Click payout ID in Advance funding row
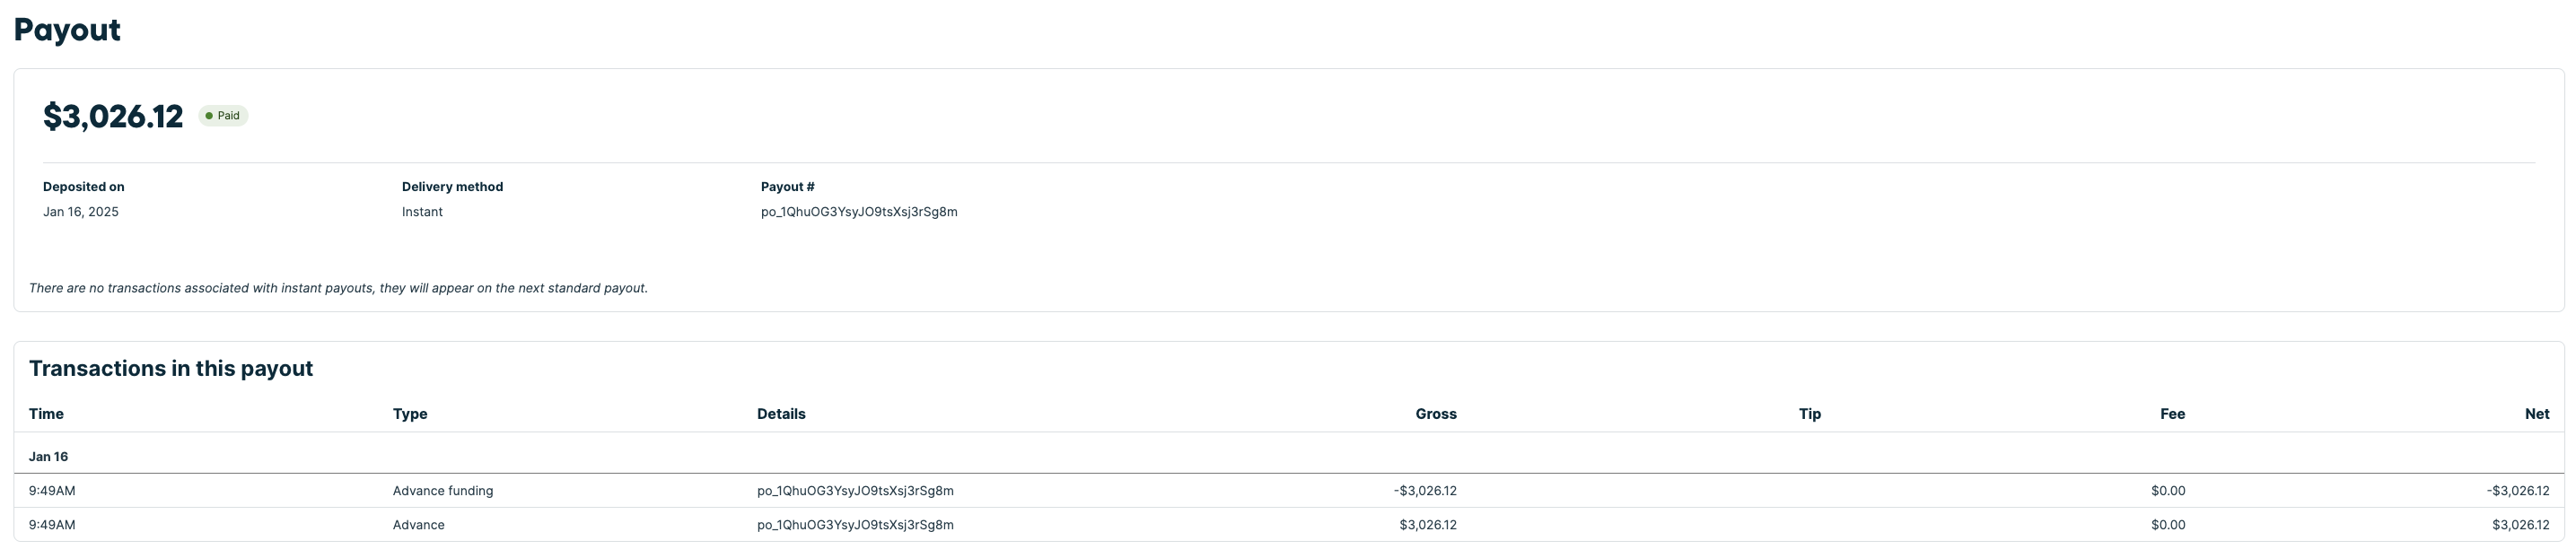Image resolution: width=2576 pixels, height=558 pixels. 855,491
